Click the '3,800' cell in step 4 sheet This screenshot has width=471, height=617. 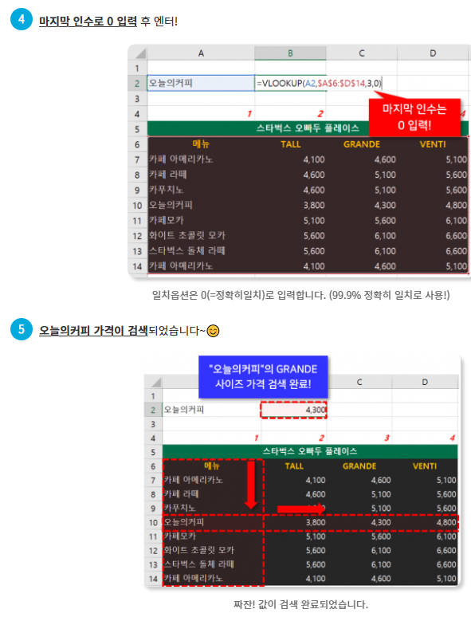[290, 205]
